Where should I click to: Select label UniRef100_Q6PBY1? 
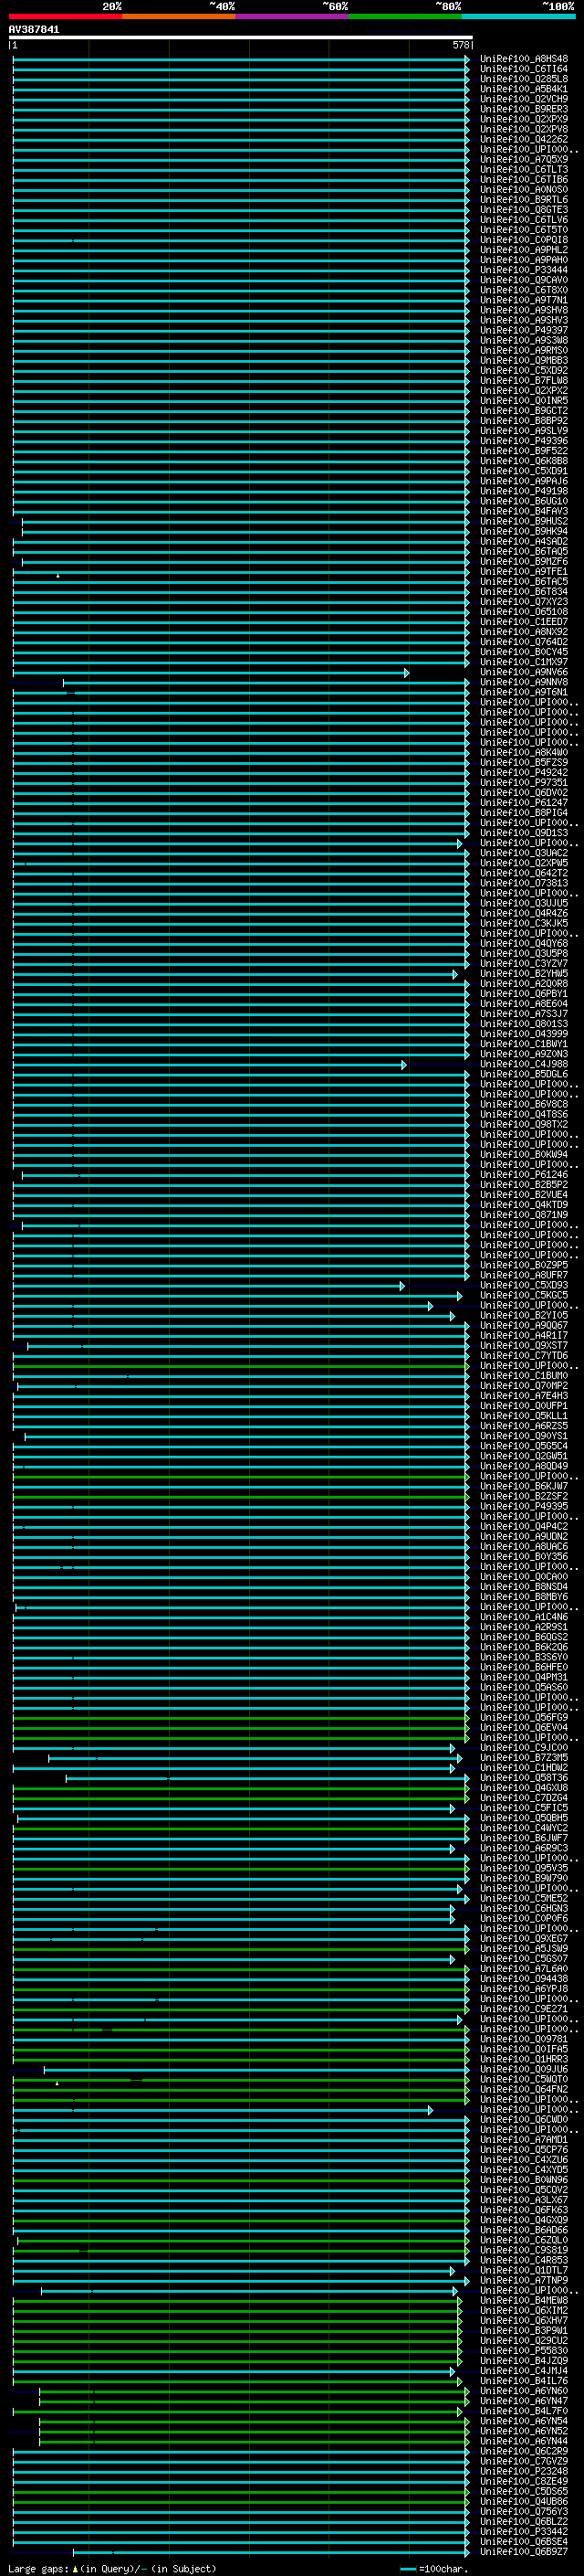[524, 994]
